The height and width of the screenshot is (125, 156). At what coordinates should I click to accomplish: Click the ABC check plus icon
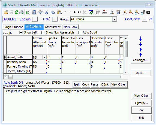coord(118,12)
